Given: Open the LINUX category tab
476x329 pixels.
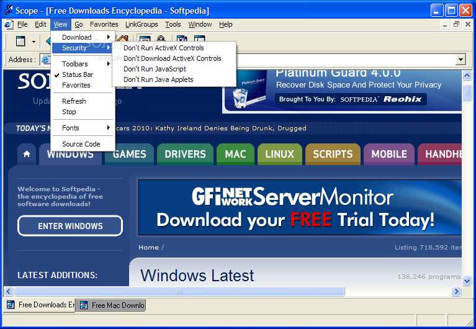Looking at the screenshot, I should 280,155.
